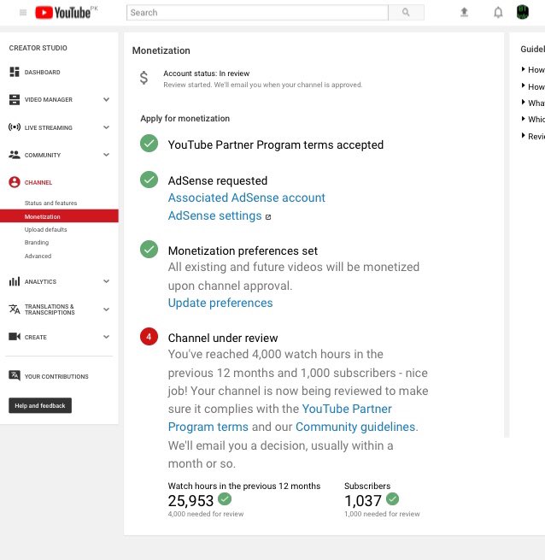The width and height of the screenshot is (545, 560).
Task: Open the account avatar menu
Action: tap(523, 13)
